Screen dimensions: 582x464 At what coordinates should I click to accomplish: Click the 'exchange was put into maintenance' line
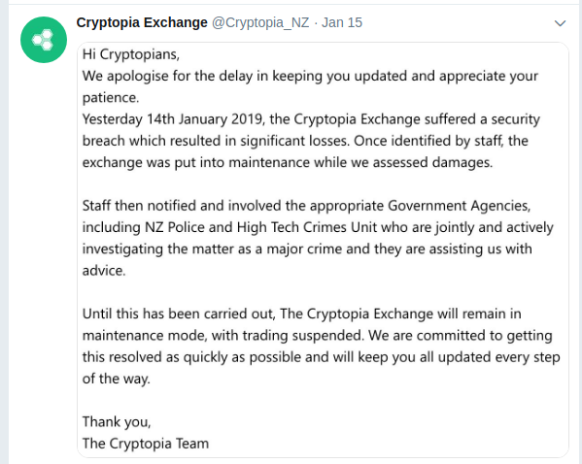(x=288, y=162)
